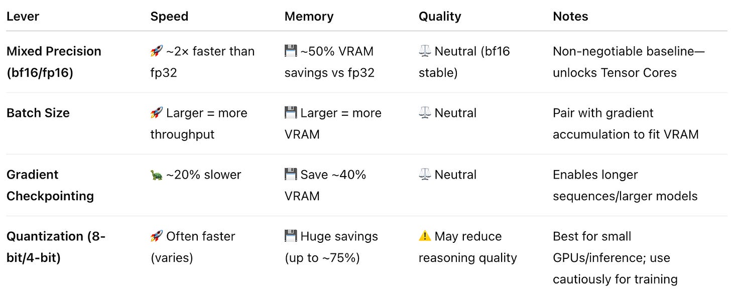The image size is (731, 296).
Task: Click the floppy disk beside ~50% VRAM savings
Action: click(x=291, y=51)
